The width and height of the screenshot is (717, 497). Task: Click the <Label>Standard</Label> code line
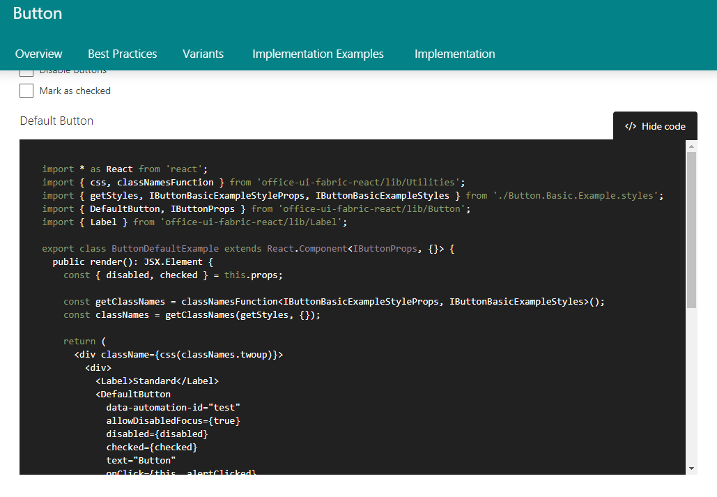(157, 381)
